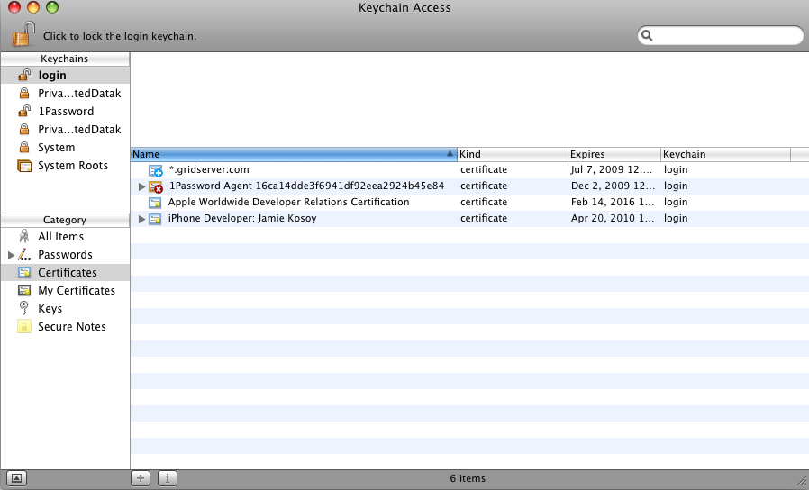Screen dimensions: 809x490
Task: Click in the search field
Action: (x=725, y=36)
